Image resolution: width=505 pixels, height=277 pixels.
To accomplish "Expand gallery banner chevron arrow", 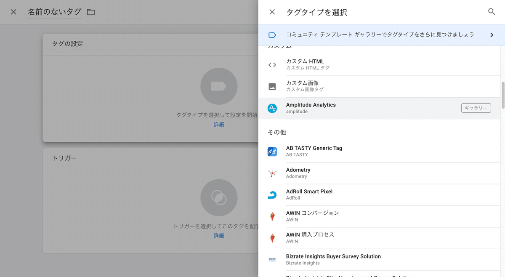I will (x=492, y=35).
